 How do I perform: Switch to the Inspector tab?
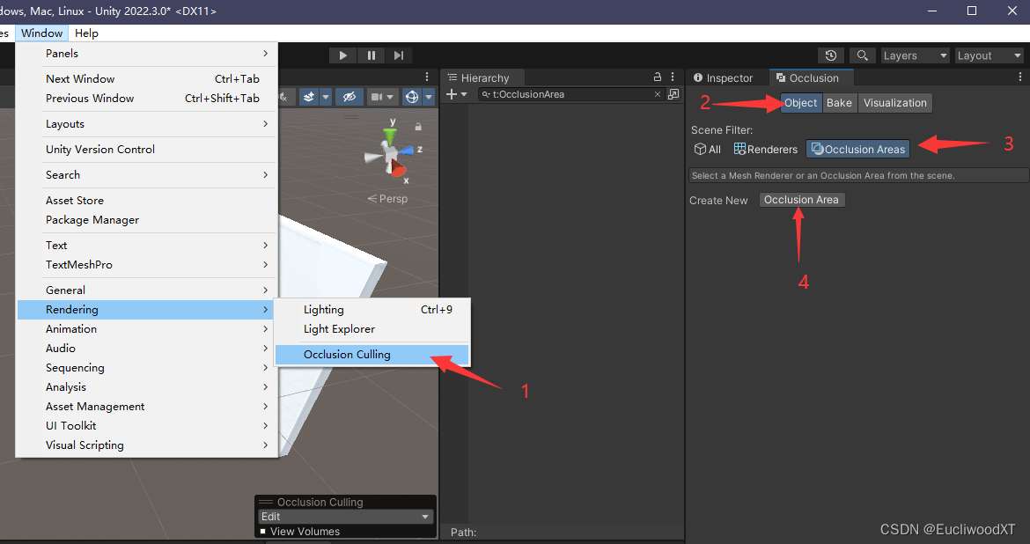pos(724,78)
